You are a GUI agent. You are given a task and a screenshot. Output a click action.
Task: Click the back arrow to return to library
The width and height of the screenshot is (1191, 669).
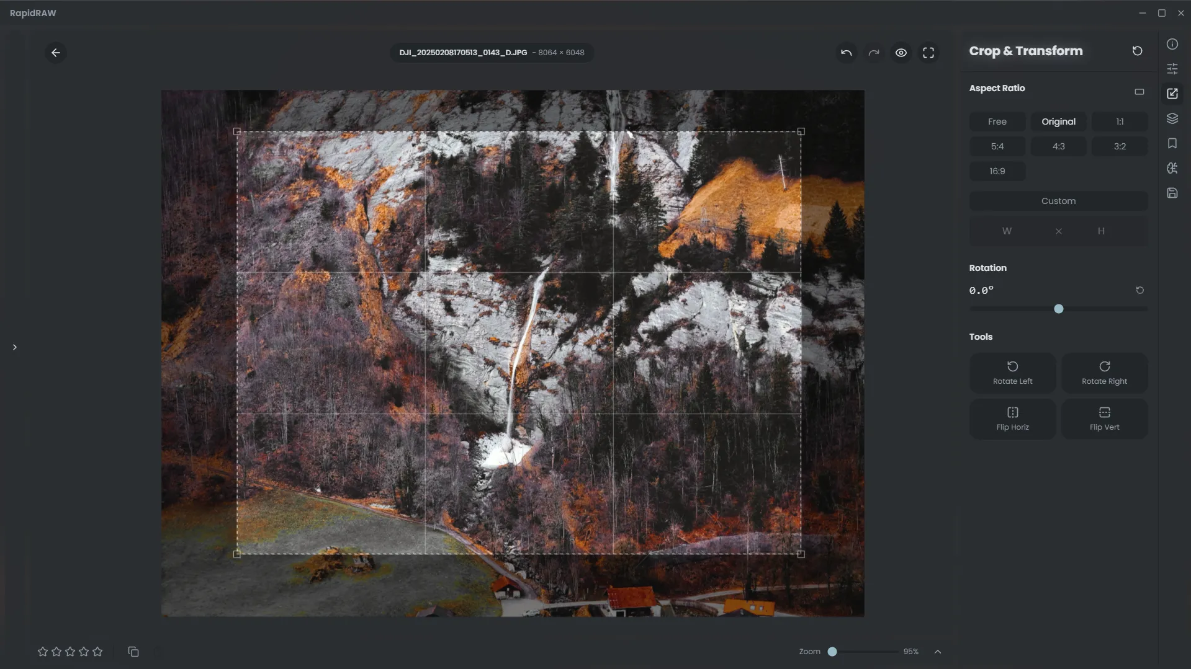56,53
